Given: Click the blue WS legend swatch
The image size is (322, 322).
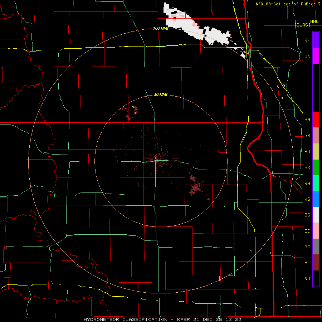Looking at the screenshot, I should 316,199.
